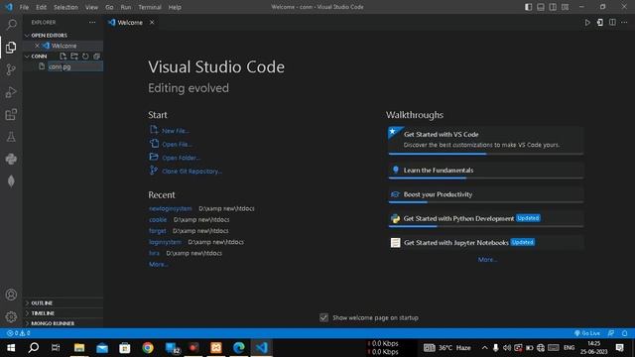The width and height of the screenshot is (635, 357).
Task: Click Open File link under Start
Action: [x=177, y=144]
